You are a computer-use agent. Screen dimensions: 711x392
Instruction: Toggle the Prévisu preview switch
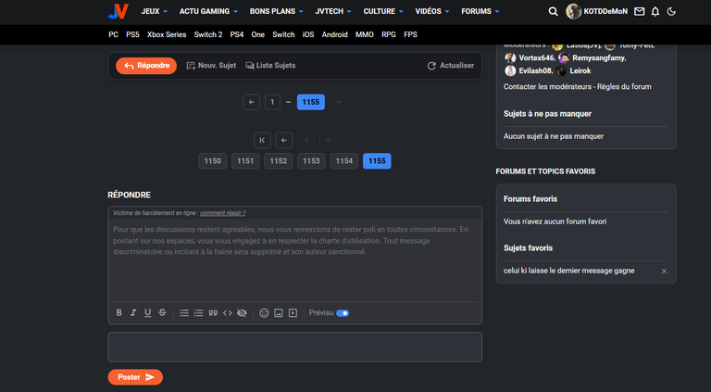click(x=343, y=313)
